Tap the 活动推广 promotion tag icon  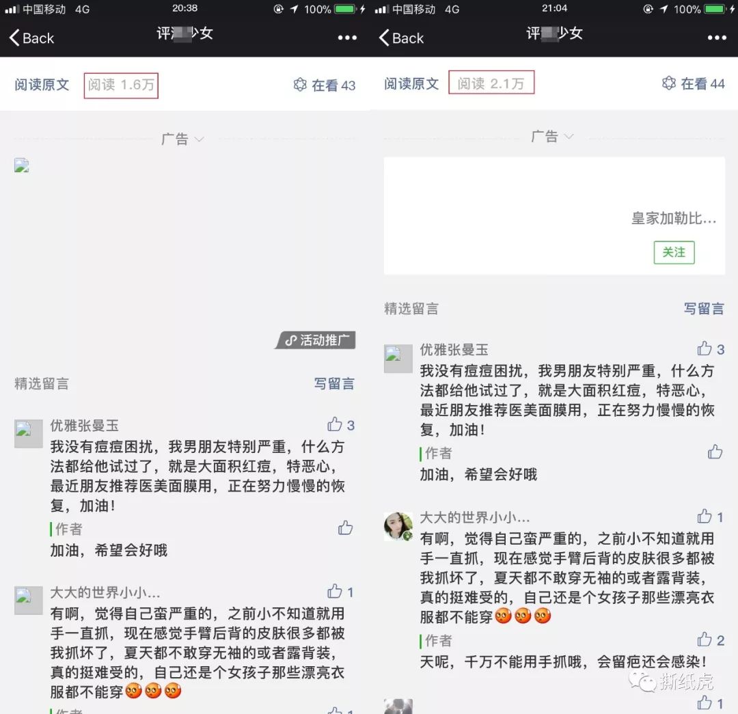(316, 340)
